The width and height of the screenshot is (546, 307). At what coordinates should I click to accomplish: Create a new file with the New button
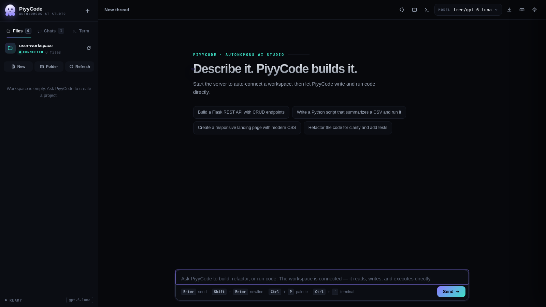18,67
